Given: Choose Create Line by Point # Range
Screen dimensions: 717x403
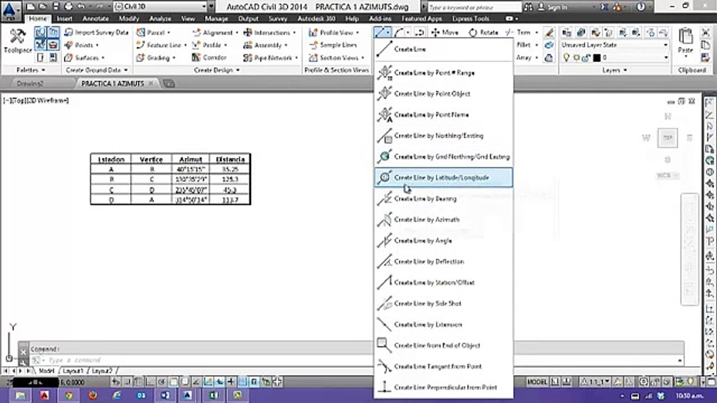Looking at the screenshot, I should click(x=443, y=73).
